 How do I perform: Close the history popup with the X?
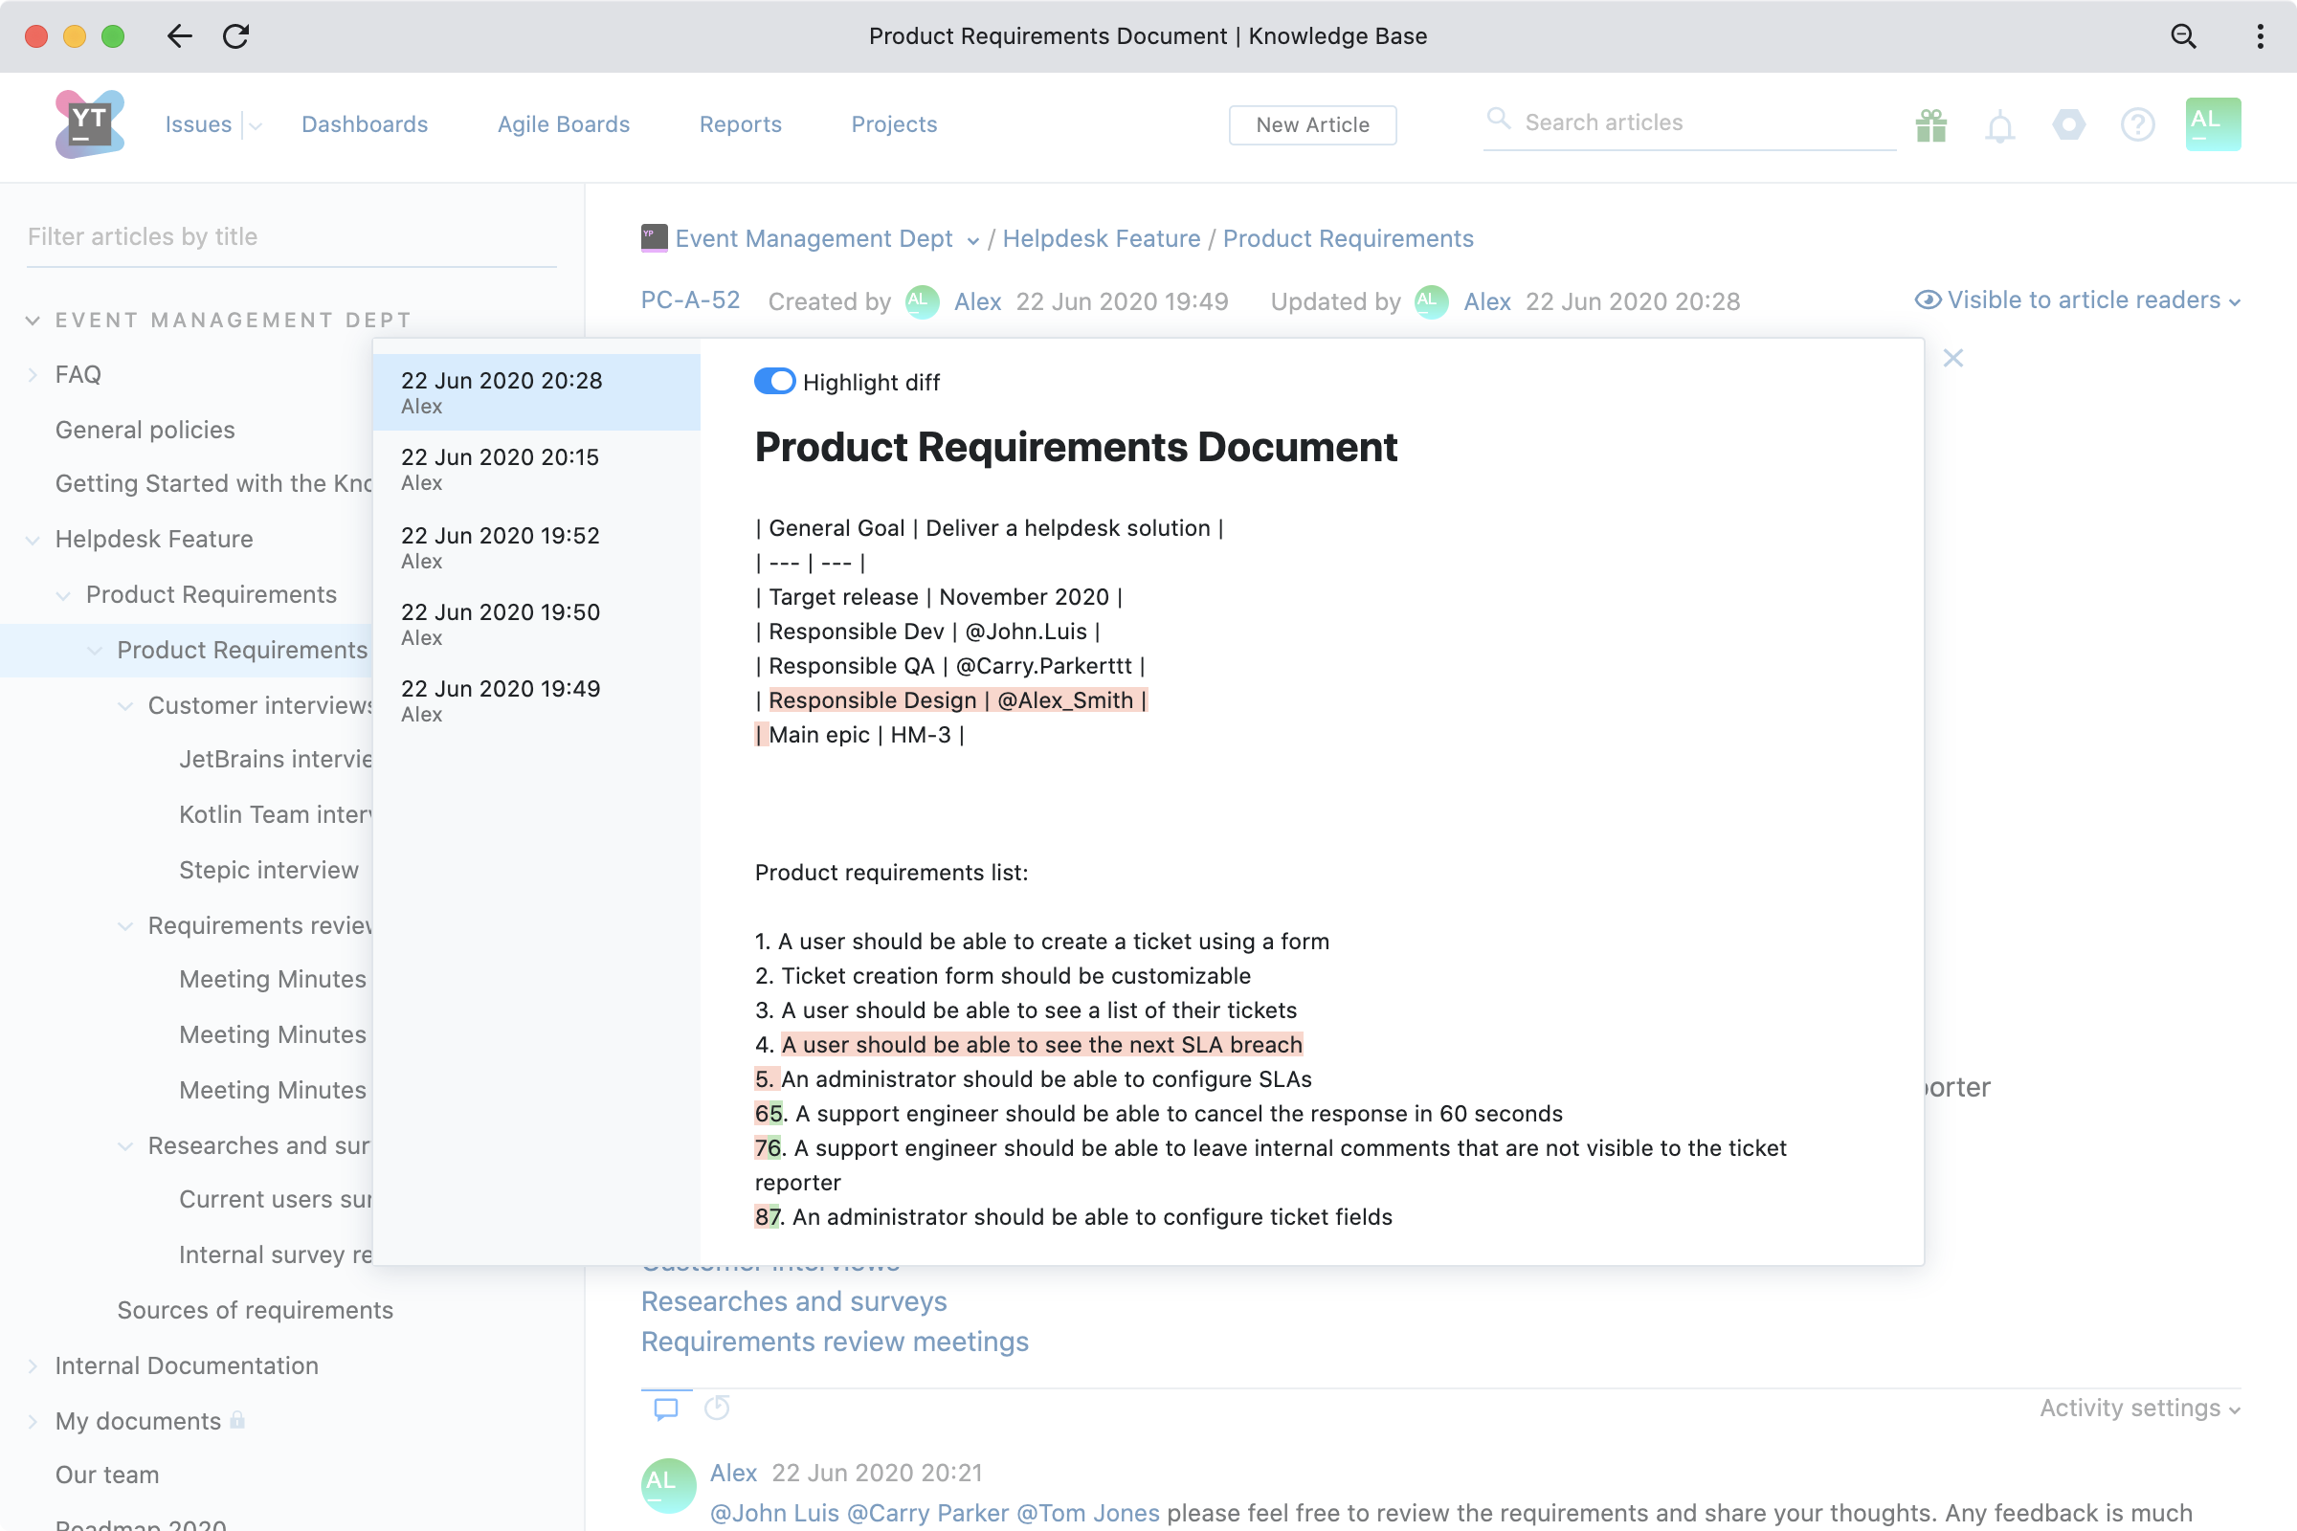pos(1952,358)
